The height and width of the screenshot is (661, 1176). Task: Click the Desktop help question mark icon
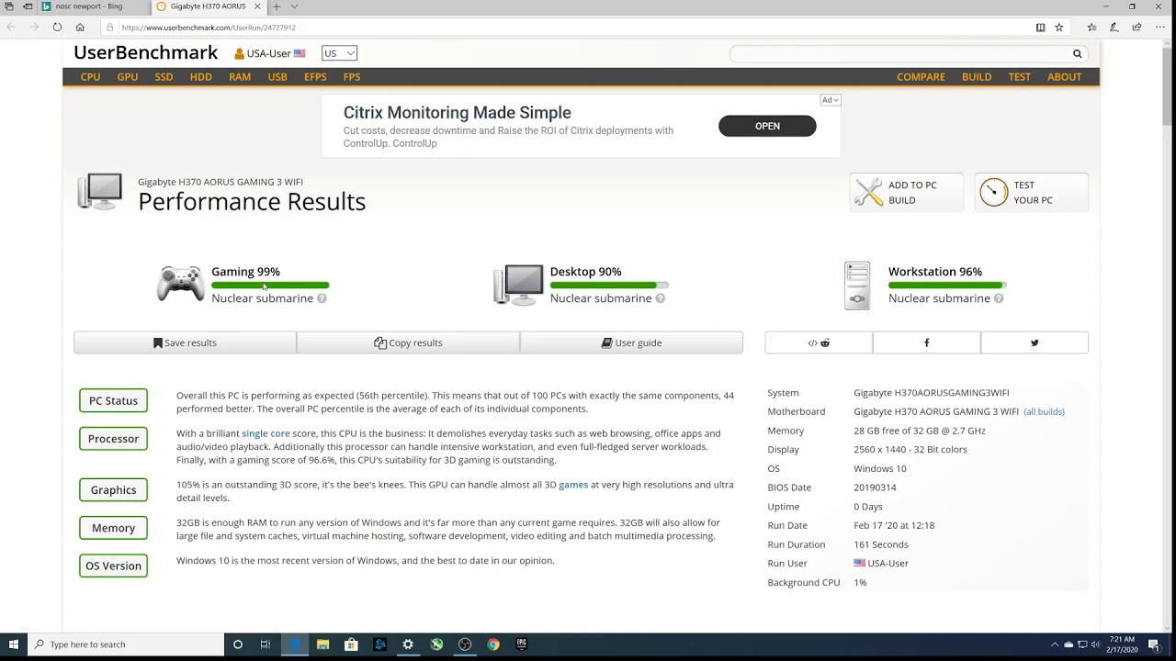pos(660,298)
